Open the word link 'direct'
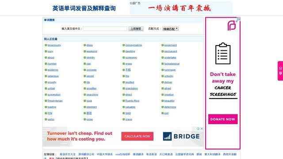283x159 pixels. coord(129,95)
